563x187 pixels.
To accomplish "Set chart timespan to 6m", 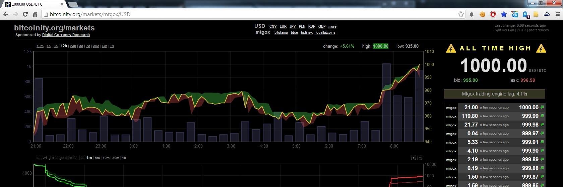I will tap(105, 46).
